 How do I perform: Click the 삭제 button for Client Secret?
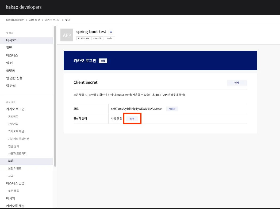pyautogui.click(x=237, y=83)
